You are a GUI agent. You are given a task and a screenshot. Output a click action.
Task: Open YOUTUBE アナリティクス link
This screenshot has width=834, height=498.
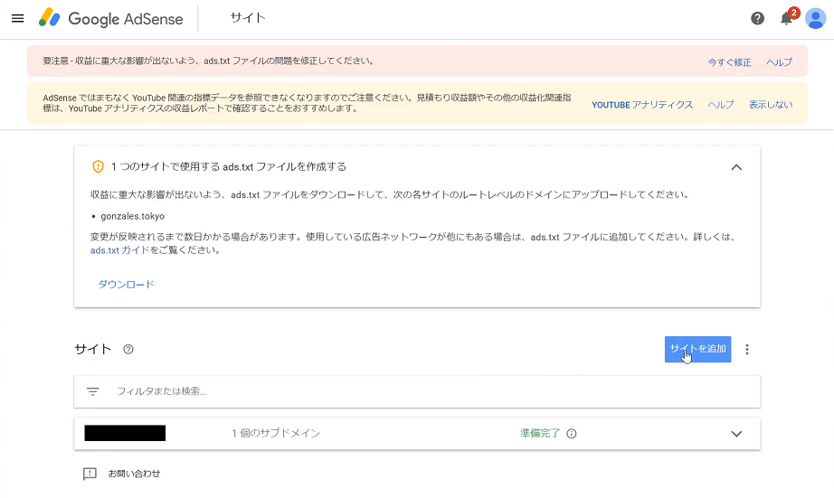coord(642,105)
